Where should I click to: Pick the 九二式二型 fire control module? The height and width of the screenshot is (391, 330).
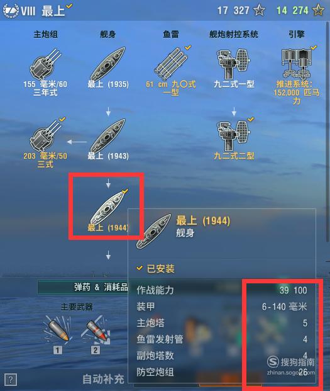point(233,136)
